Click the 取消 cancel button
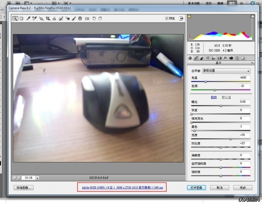Image resolution: width=262 pixels, height=203 pixels. 219,187
